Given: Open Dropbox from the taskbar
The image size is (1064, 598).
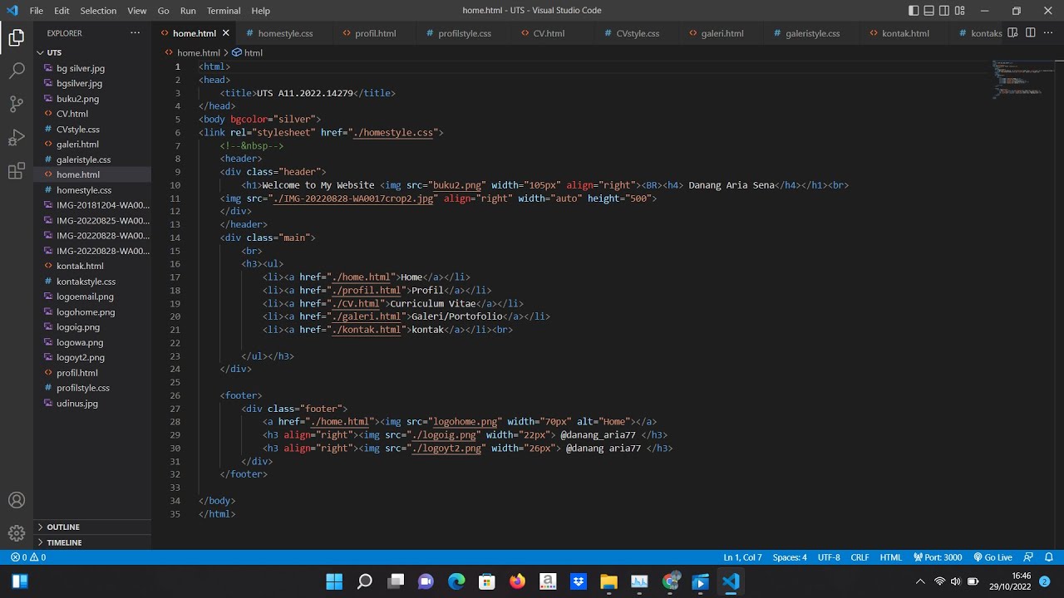Looking at the screenshot, I should tap(579, 581).
